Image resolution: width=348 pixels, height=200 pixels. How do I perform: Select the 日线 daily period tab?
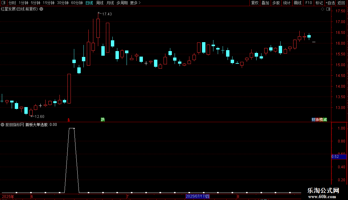tap(89, 3)
